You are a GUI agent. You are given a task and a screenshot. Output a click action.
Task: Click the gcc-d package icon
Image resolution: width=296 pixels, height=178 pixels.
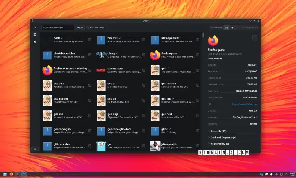pyautogui.click(x=101, y=85)
